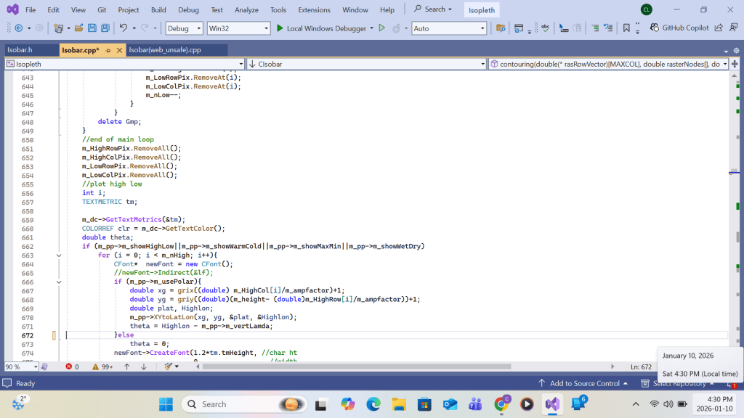Click the GitHub Copilot button
The width and height of the screenshot is (744, 418).
(679, 28)
